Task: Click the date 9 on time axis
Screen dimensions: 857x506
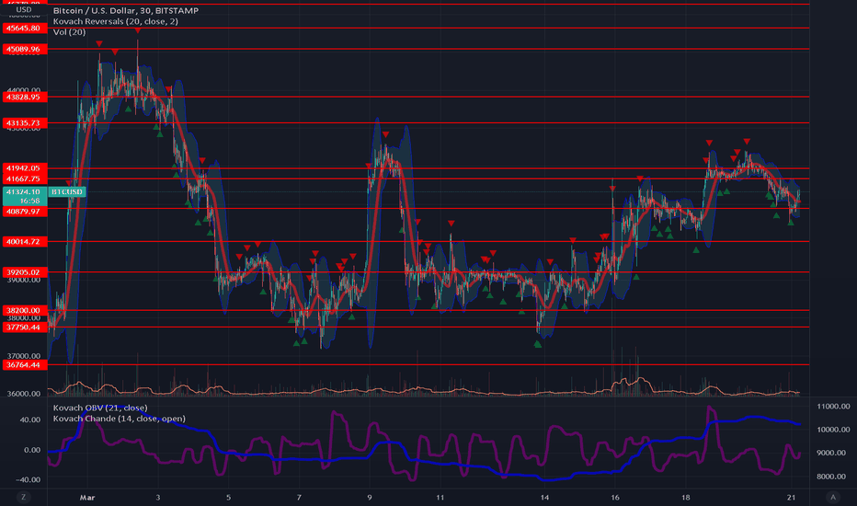Action: pyautogui.click(x=370, y=497)
